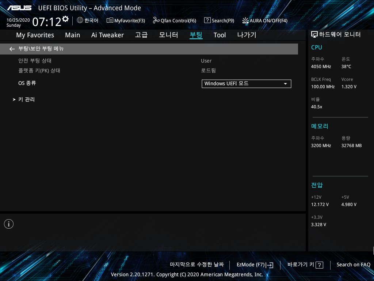Click 부팅\보안 부팅 메뉴 breadcrumb text

41,49
